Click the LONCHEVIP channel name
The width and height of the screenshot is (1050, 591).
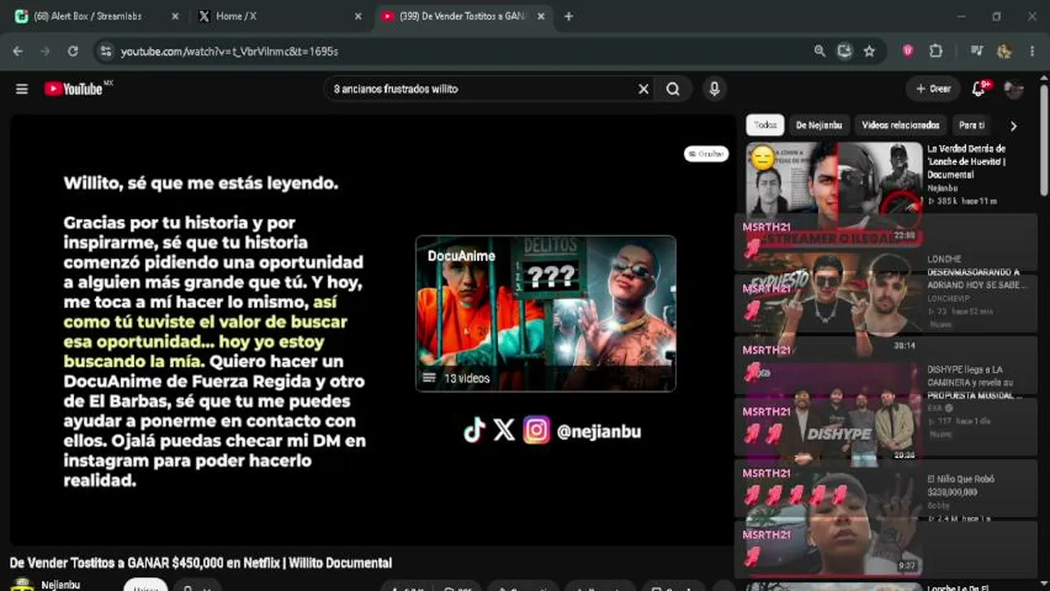tap(947, 300)
